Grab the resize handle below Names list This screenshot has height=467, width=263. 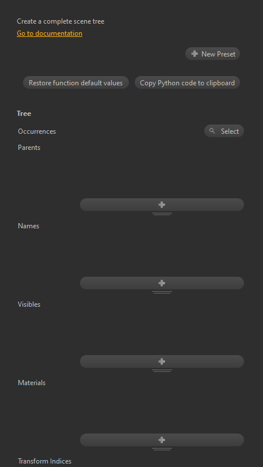tap(162, 292)
